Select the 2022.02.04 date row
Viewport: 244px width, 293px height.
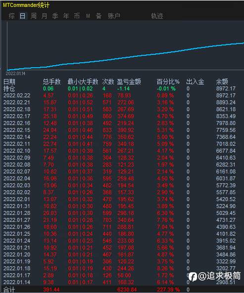(x=17, y=178)
